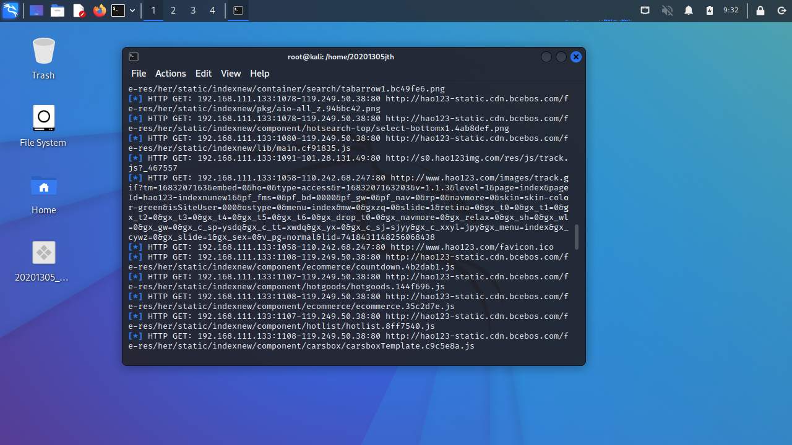The width and height of the screenshot is (792, 445).
Task: Click the terminal title 'root@kali: /home/20201305jth'
Action: [x=341, y=57]
